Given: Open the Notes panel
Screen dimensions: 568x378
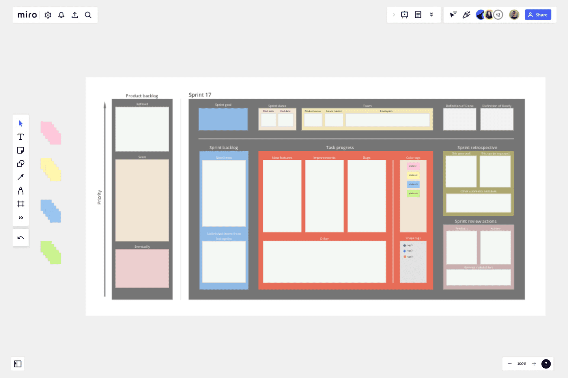Looking at the screenshot, I should [417, 15].
